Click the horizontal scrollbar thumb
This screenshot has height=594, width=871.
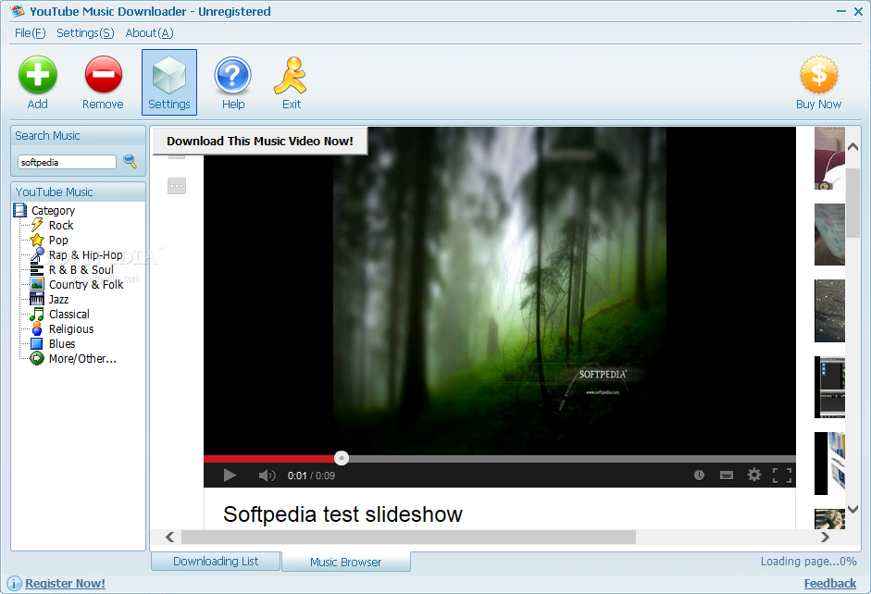tap(408, 537)
